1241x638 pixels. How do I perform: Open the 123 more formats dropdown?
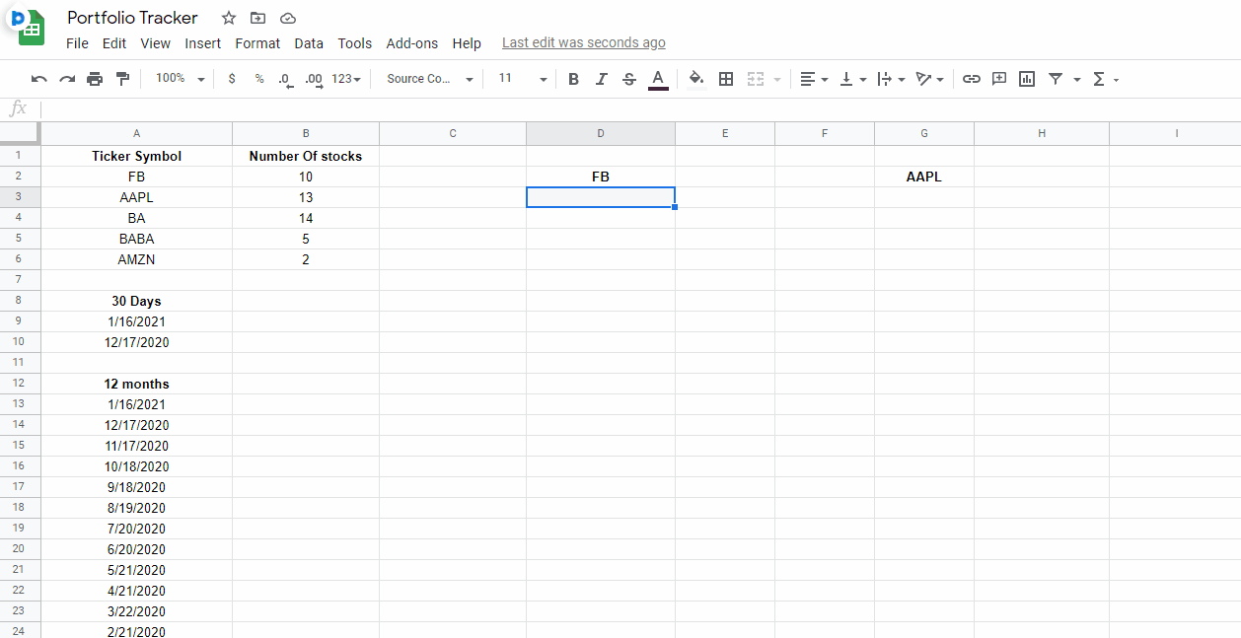345,79
